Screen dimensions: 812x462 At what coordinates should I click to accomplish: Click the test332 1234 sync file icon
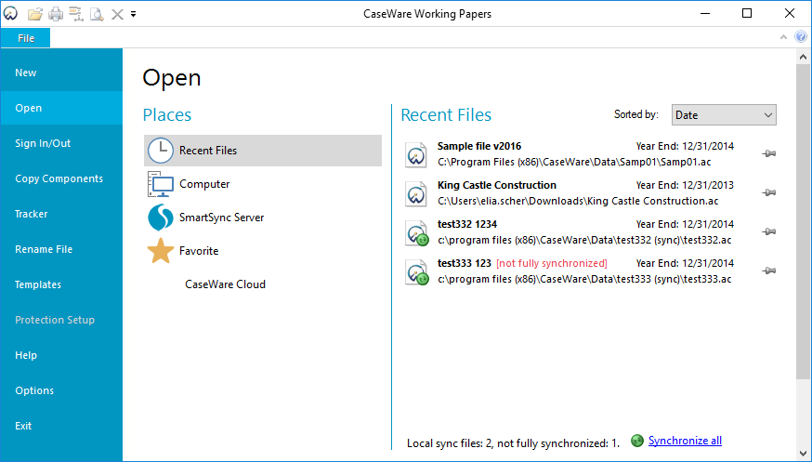[x=417, y=232]
